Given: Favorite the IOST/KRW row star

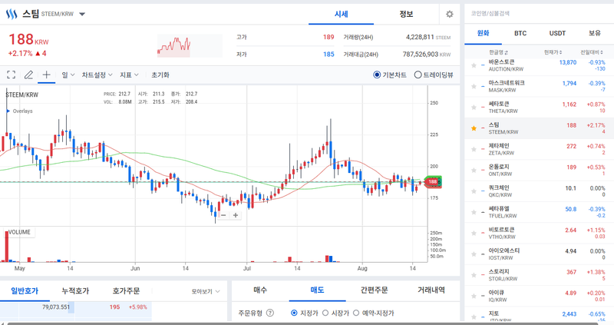Looking at the screenshot, I should pos(474,254).
